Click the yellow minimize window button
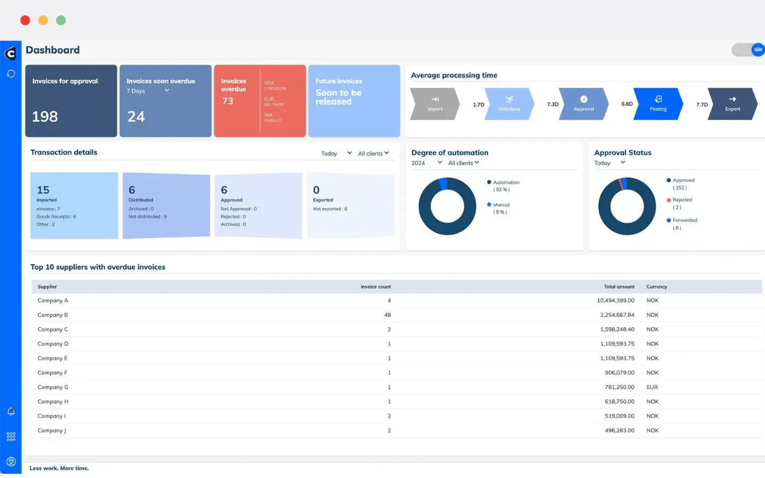This screenshot has height=478, width=765. (43, 20)
